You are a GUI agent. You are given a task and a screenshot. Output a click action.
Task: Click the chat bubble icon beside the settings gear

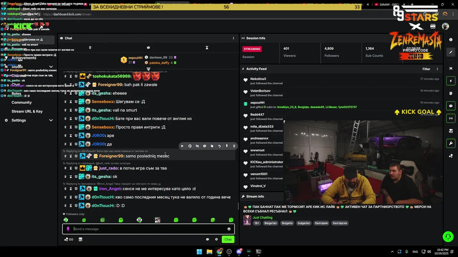pyautogui.click(x=207, y=240)
